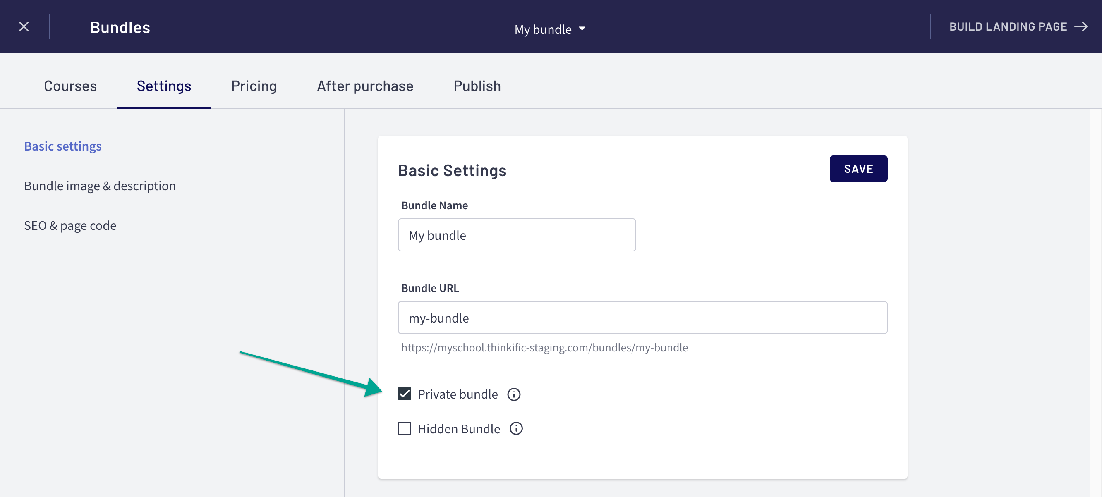Close the Bundles editor with the X icon

coord(24,26)
